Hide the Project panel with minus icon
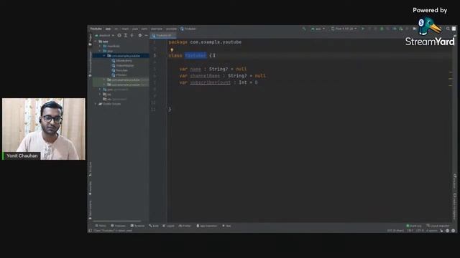The width and height of the screenshot is (460, 258). pyautogui.click(x=146, y=35)
